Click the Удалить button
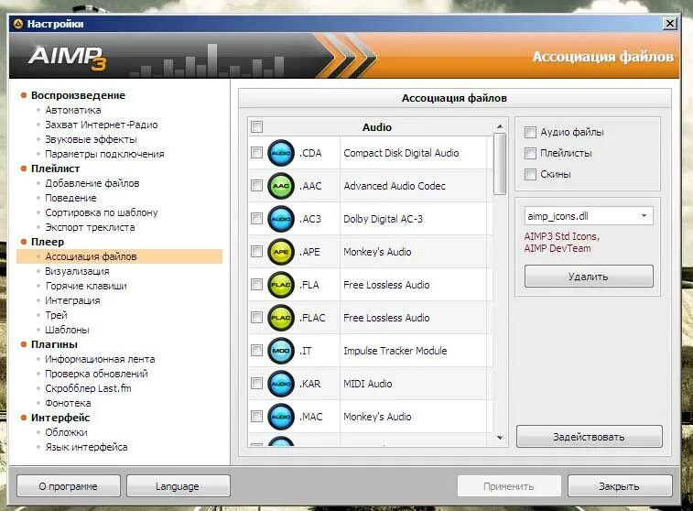 click(589, 277)
